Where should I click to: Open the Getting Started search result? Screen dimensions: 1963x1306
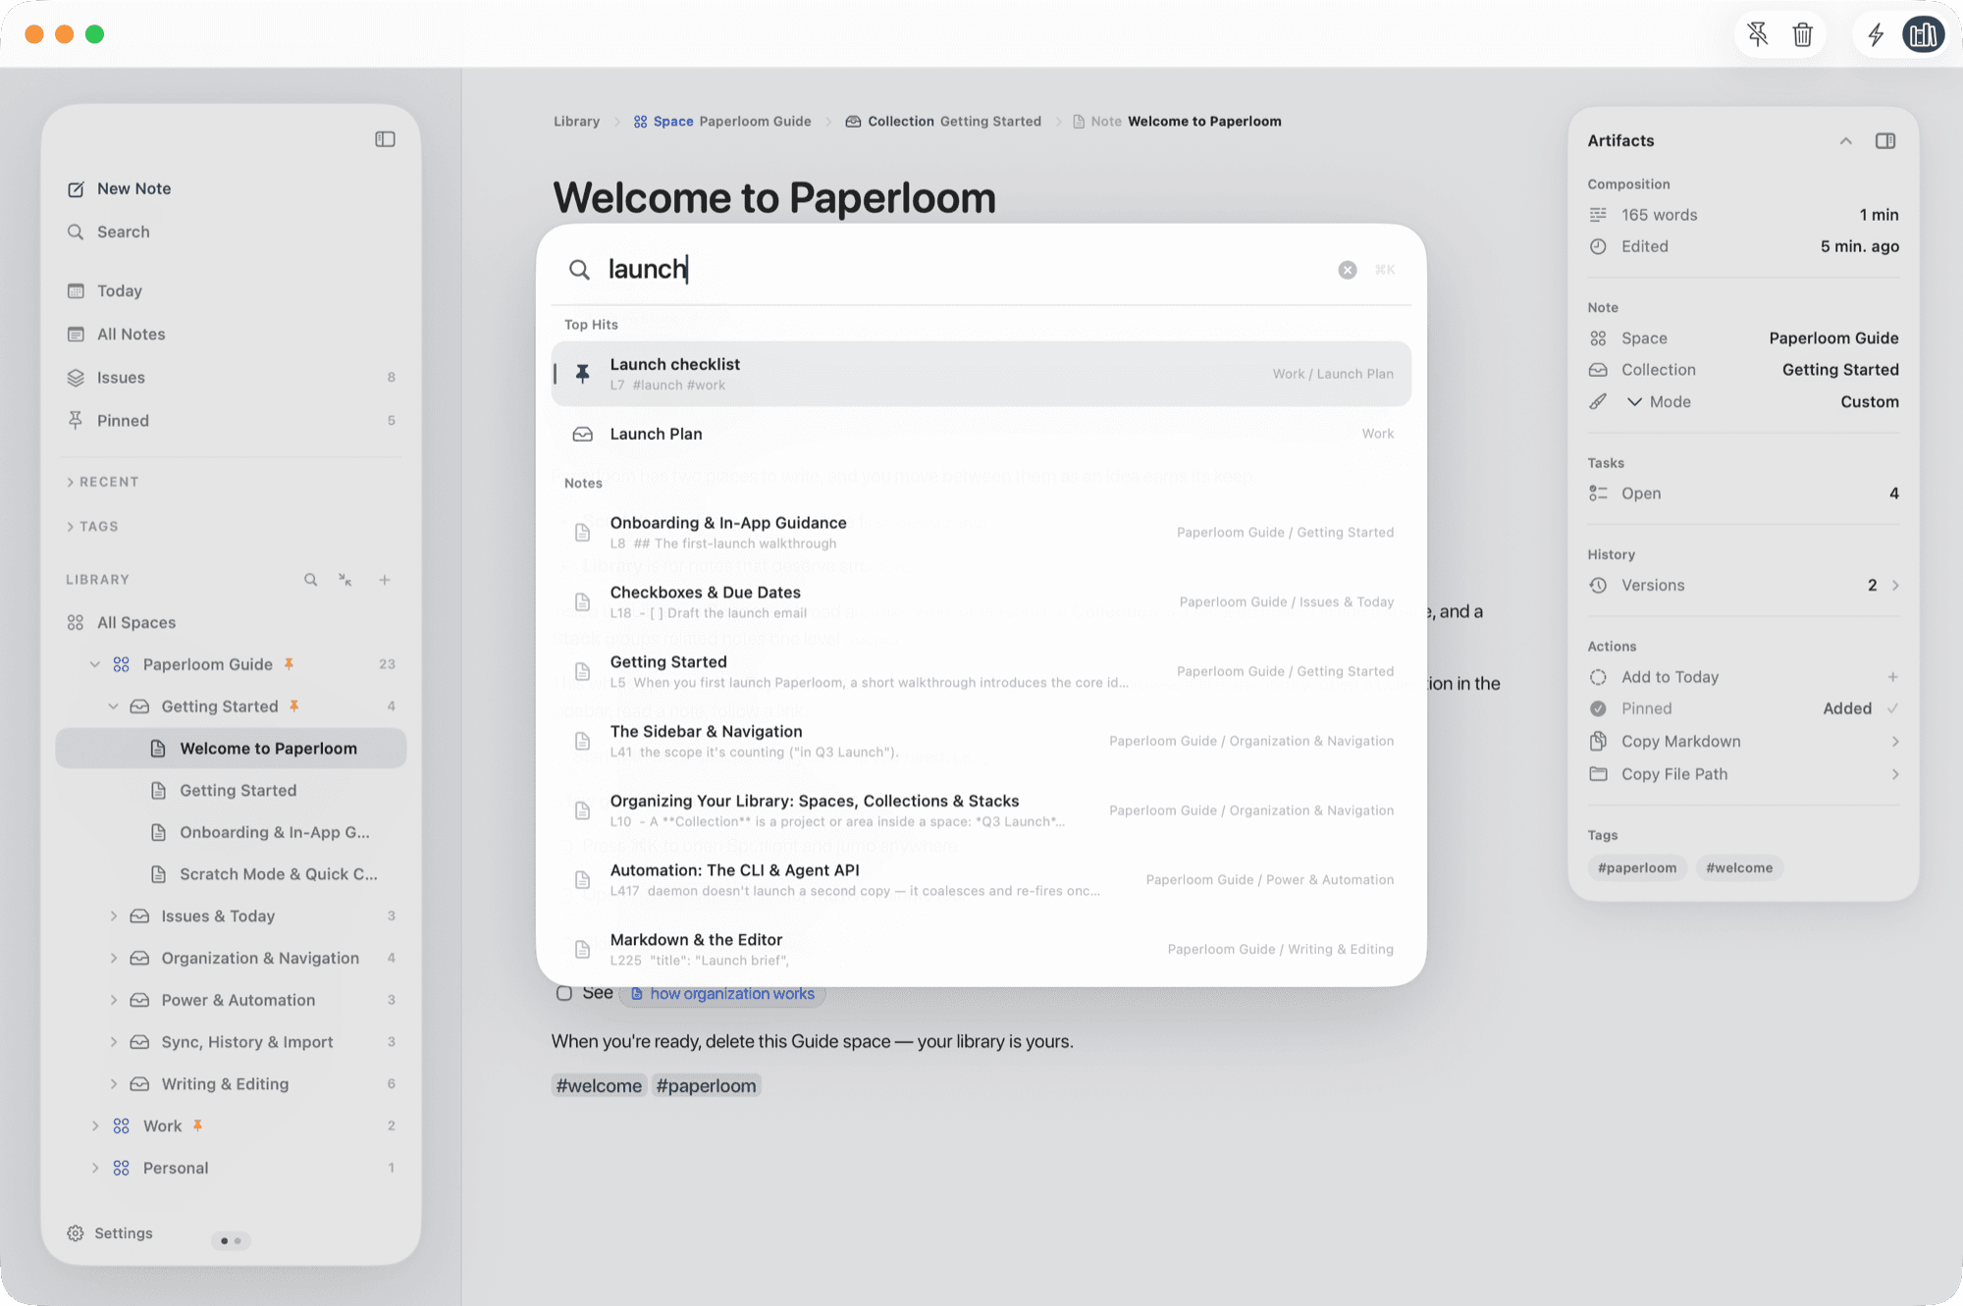(x=981, y=671)
